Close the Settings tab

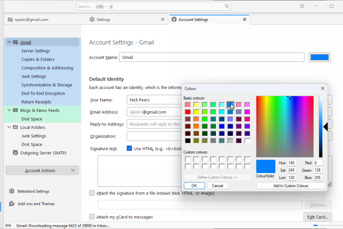click(163, 19)
